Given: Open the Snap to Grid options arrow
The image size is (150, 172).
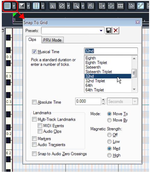Looking at the screenshot, I should [14, 6].
